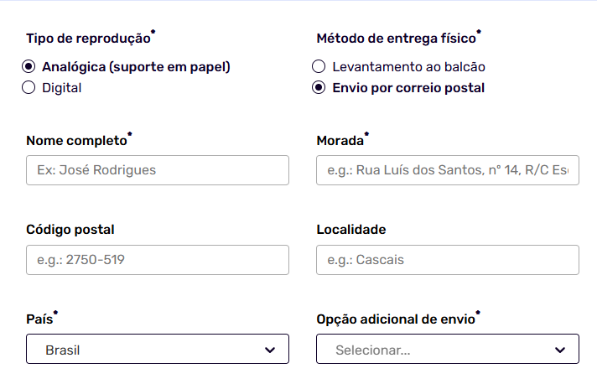Select the Digital reproduction option
This screenshot has width=597, height=384.
[x=29, y=87]
